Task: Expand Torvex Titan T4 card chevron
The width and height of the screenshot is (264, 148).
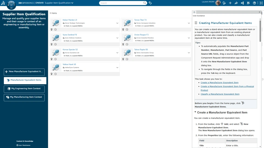Action: click(x=189, y=23)
